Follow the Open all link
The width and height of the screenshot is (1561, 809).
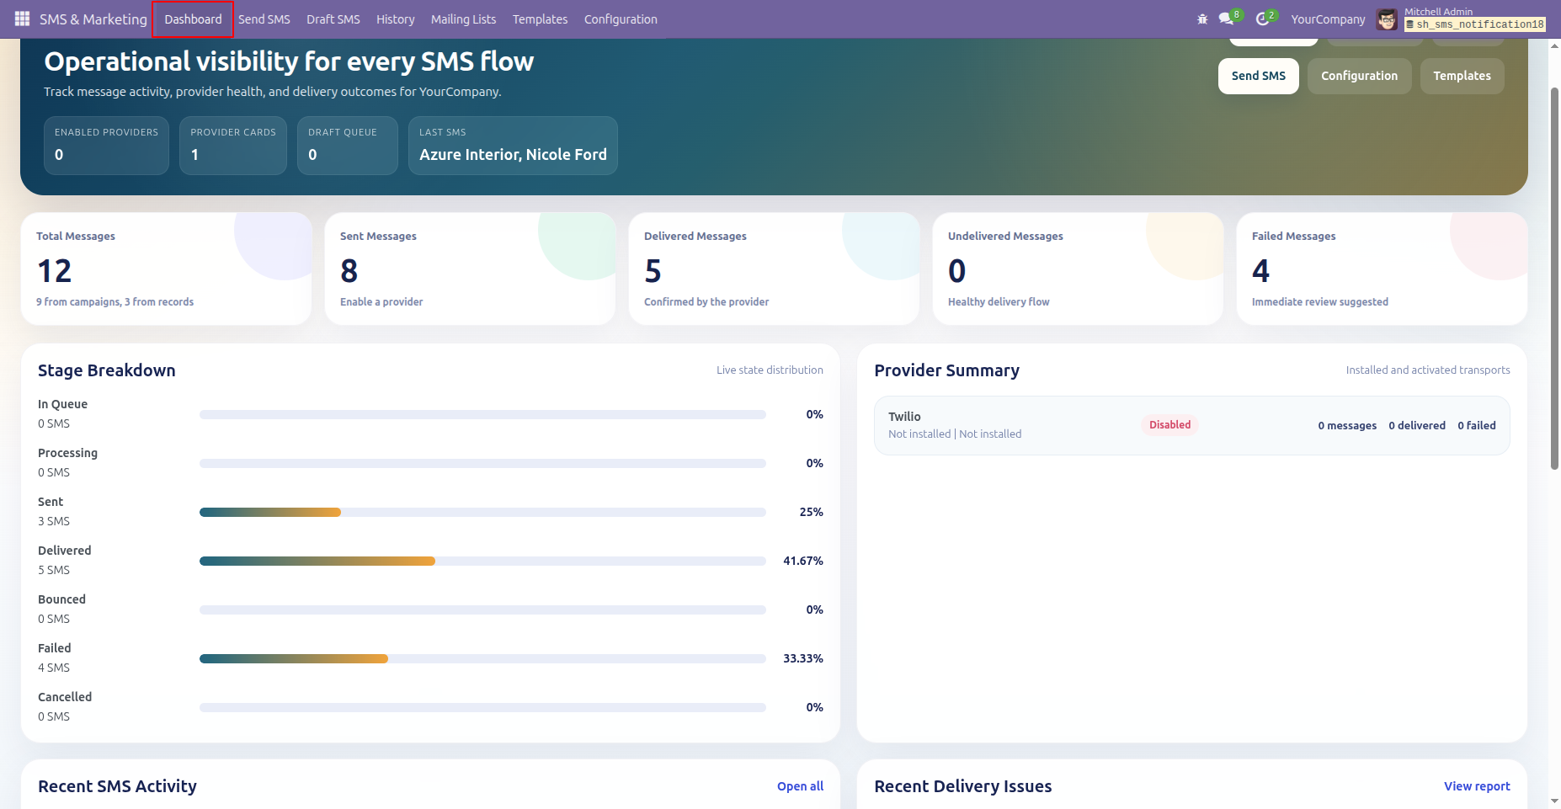pyautogui.click(x=801, y=786)
